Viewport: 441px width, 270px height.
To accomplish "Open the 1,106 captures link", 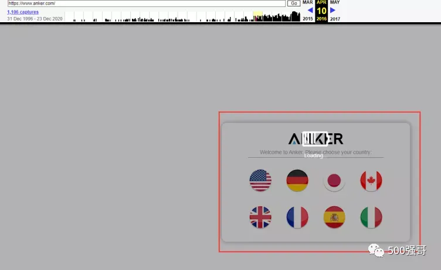I will click(23, 12).
